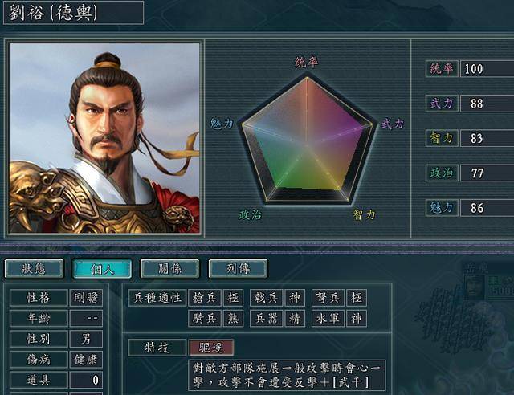Click the pentagon ability radar chart

pyautogui.click(x=307, y=140)
